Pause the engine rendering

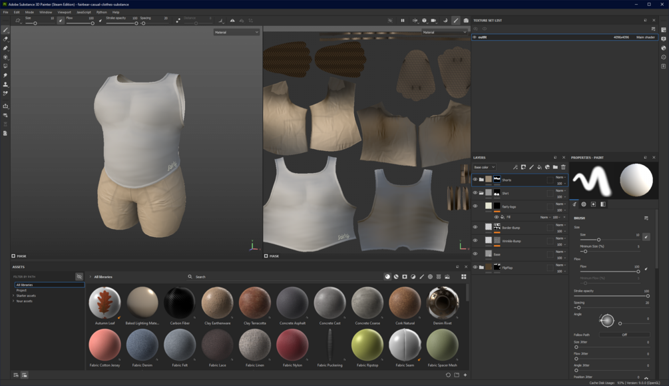coord(402,21)
